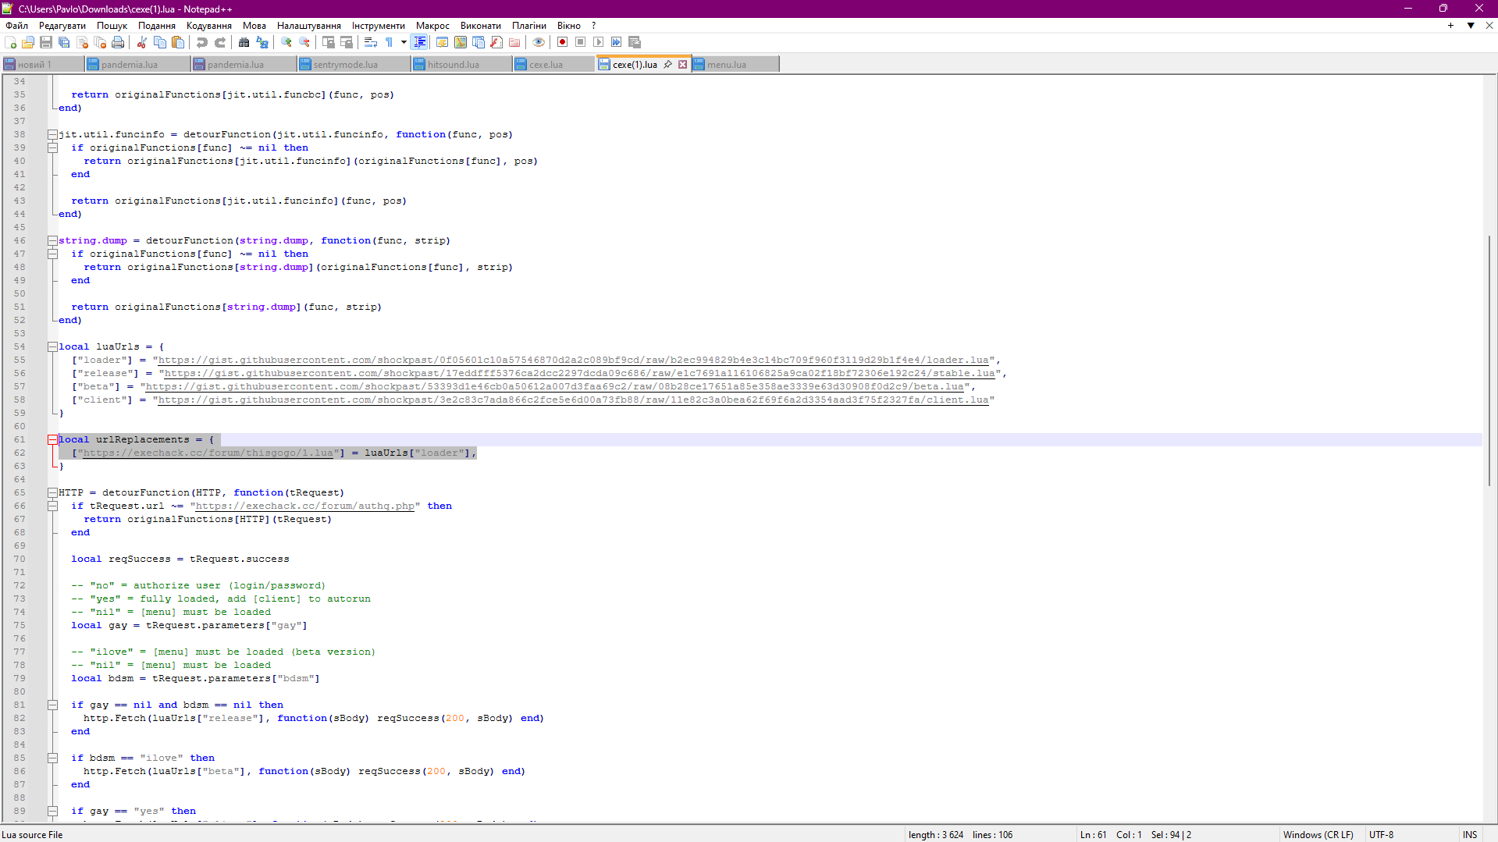
Task: Collapse urlReplacements fold at line 61
Action: (52, 439)
